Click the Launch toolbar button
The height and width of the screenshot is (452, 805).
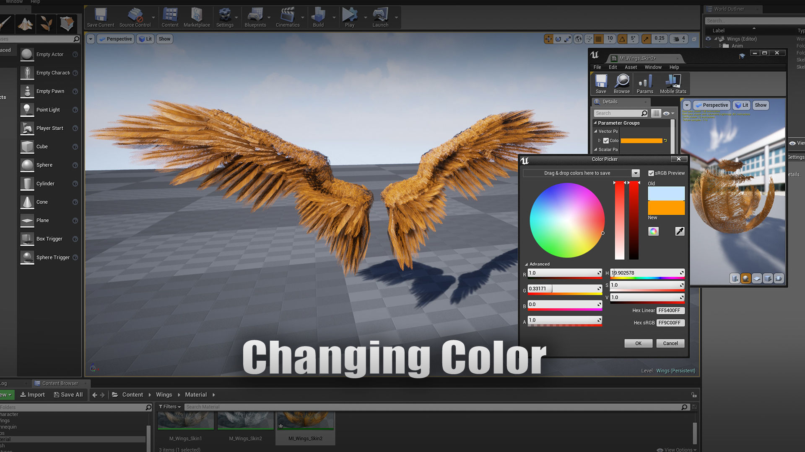coord(380,18)
